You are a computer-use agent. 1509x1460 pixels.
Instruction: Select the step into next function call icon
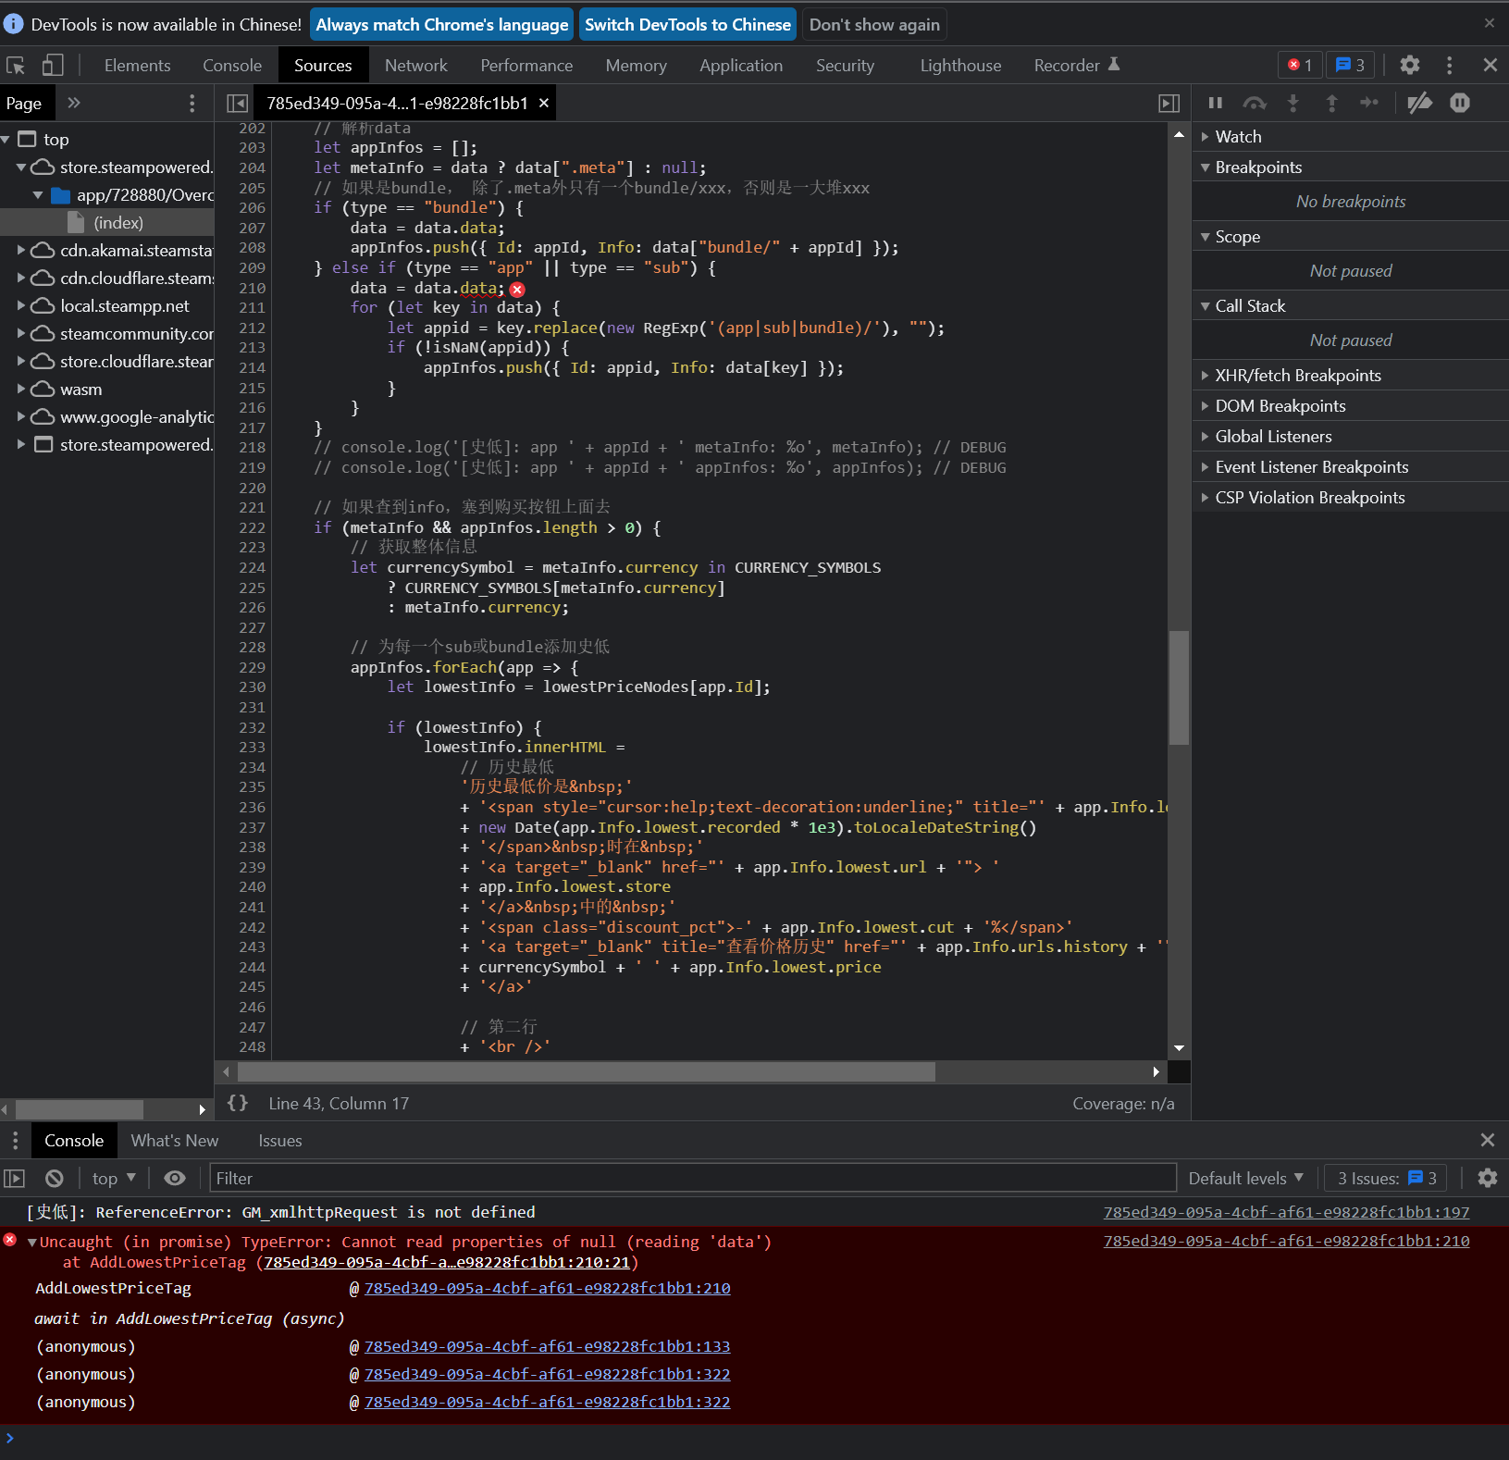(x=1293, y=103)
